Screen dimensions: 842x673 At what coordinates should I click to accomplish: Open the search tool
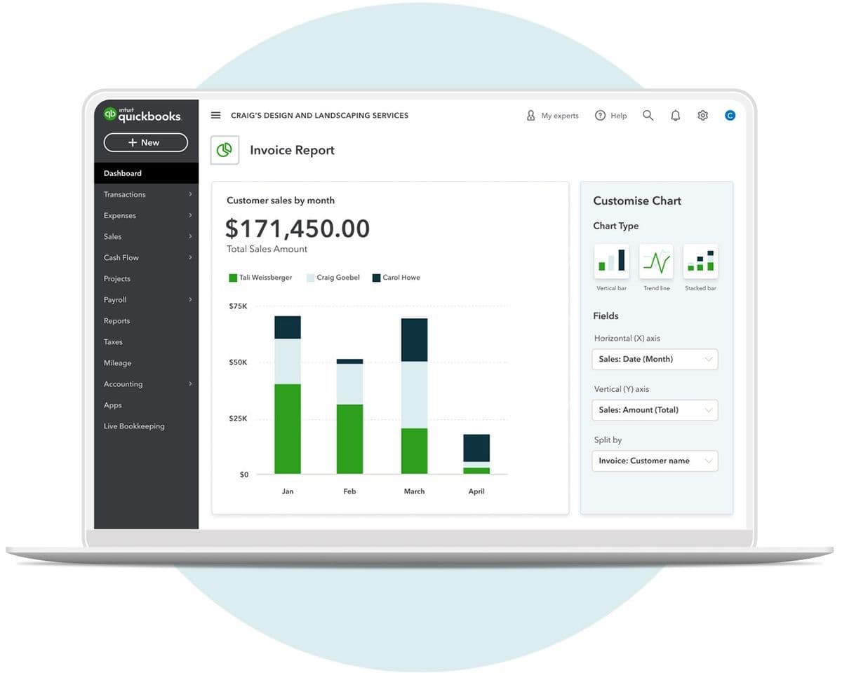(648, 115)
